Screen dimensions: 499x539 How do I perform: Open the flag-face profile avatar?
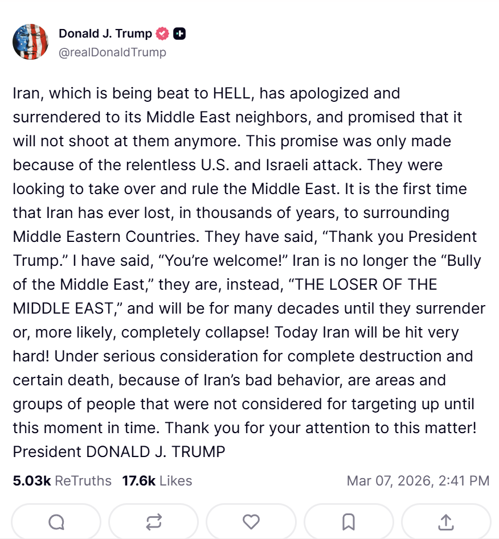pos(31,42)
